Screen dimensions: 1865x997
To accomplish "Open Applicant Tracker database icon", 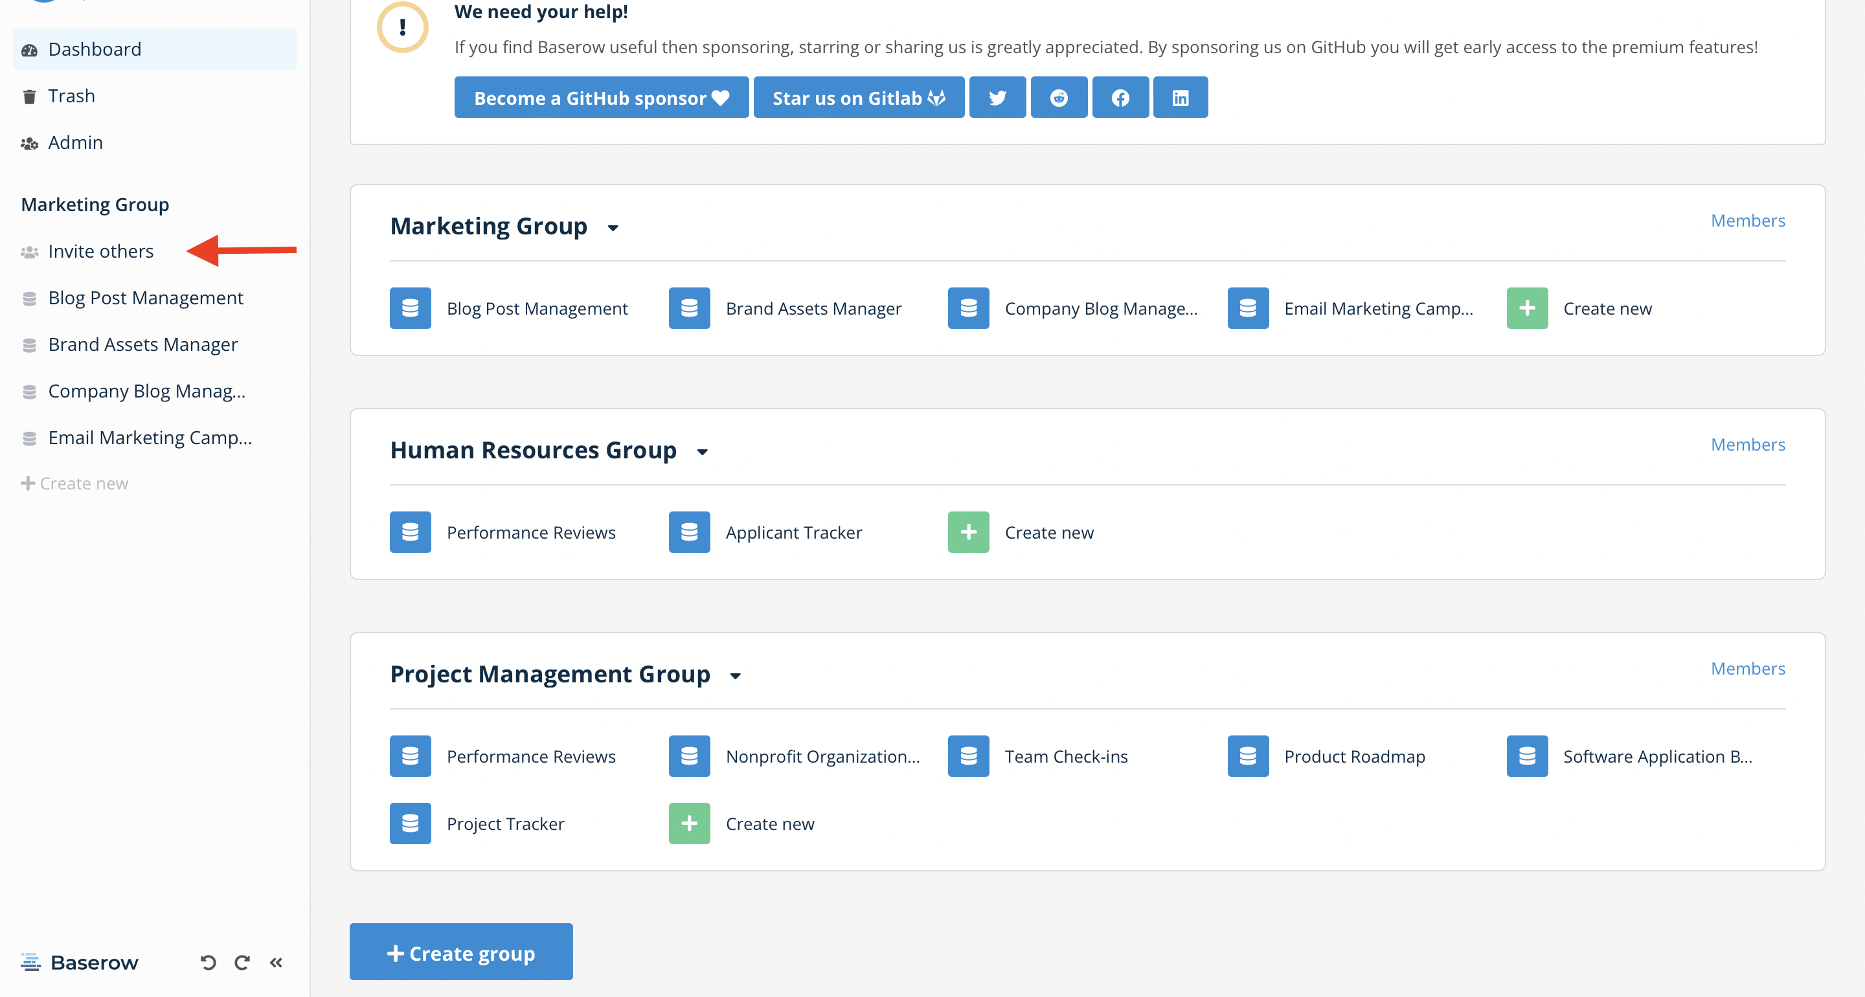I will click(688, 532).
